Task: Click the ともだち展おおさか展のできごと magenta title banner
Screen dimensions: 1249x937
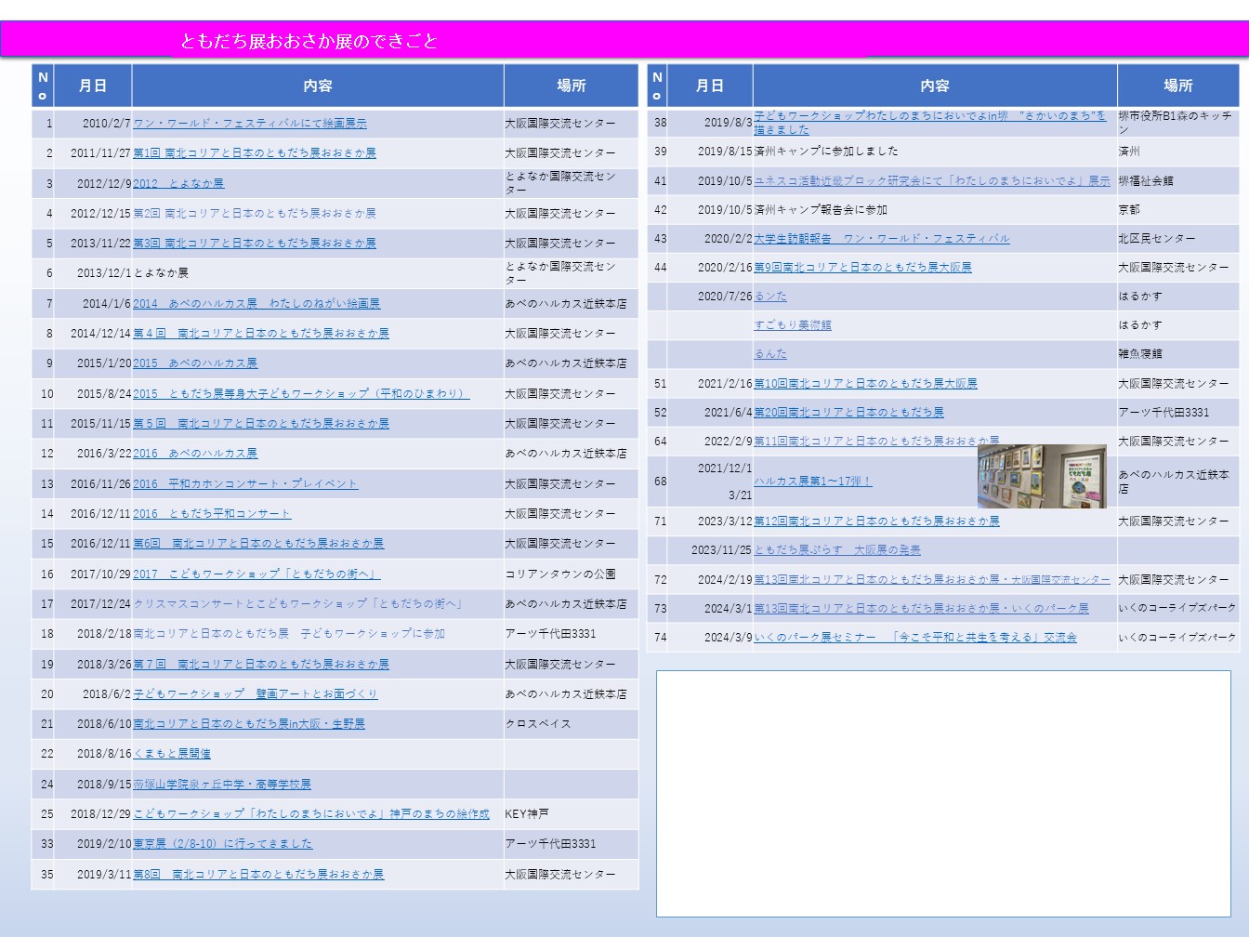Action: coord(624,41)
